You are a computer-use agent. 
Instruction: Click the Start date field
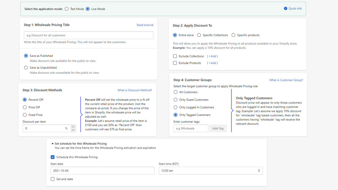tap(102, 170)
